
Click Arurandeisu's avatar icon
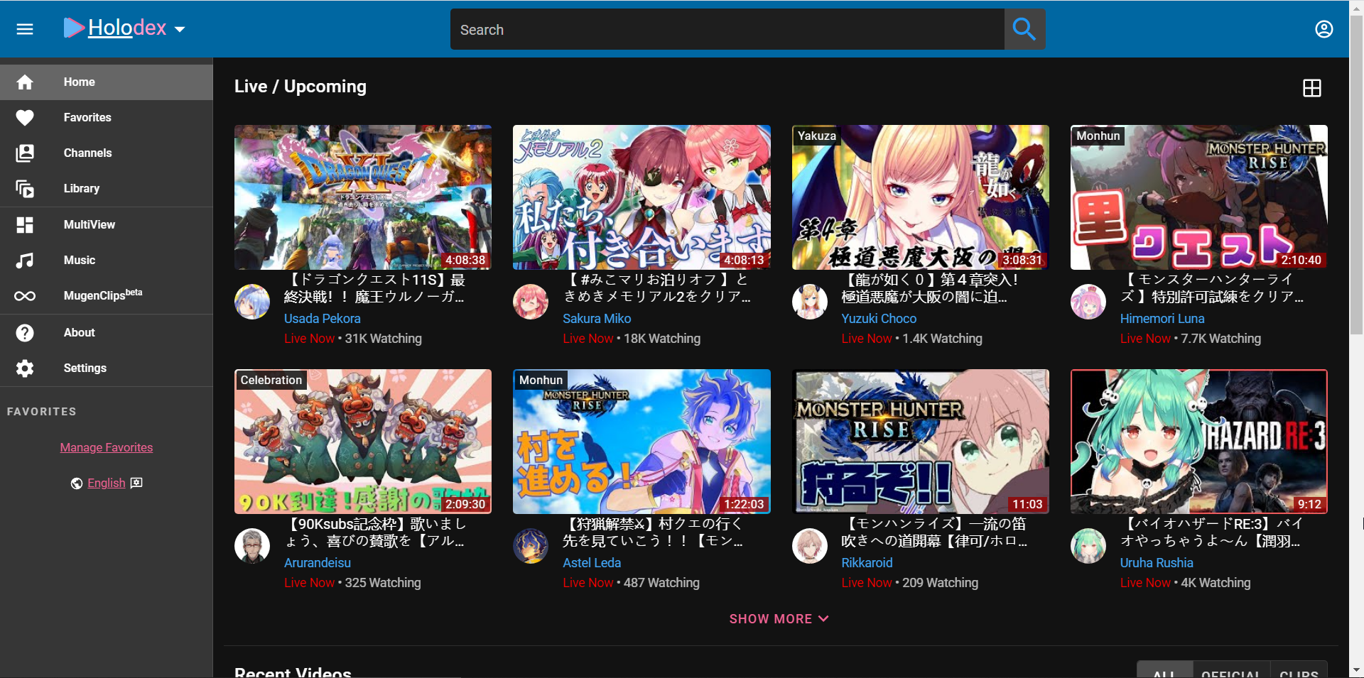click(x=252, y=546)
